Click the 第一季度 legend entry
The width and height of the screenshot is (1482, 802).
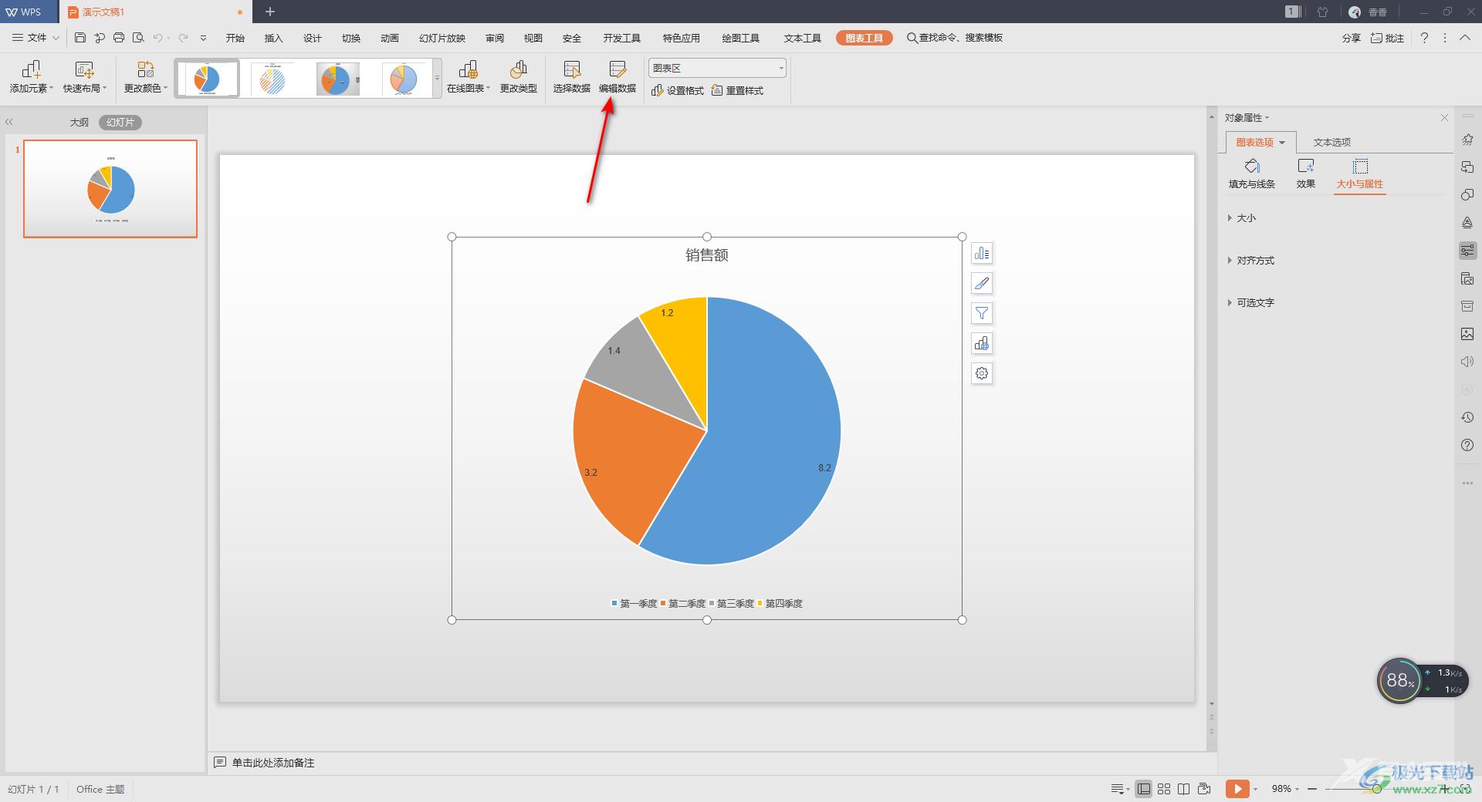point(634,603)
